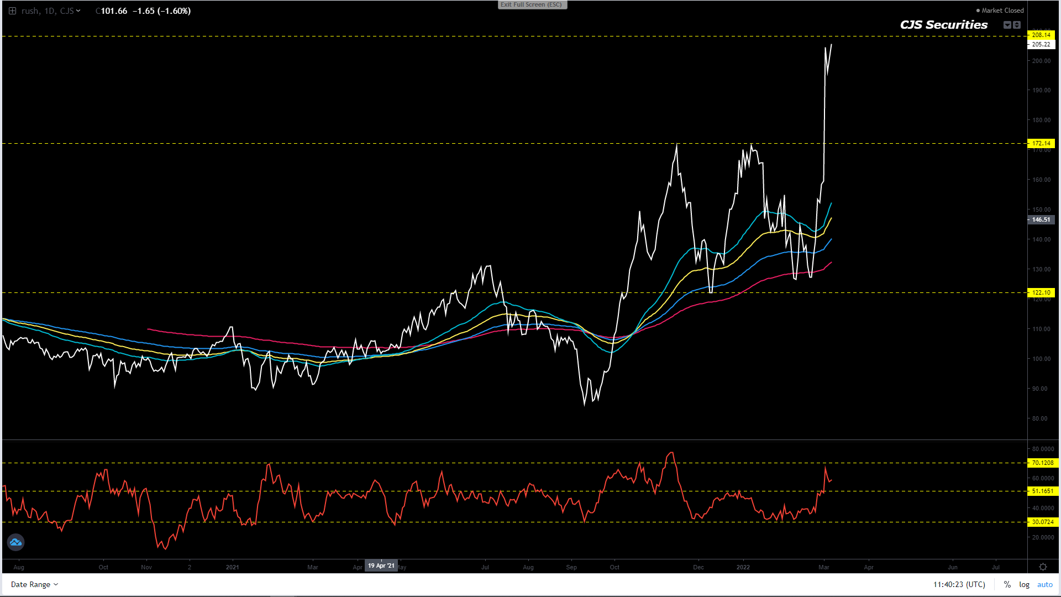Viewport: 1061px width, 597px height.
Task: Click Exit Full Screen (ESC) button
Action: [532, 4]
